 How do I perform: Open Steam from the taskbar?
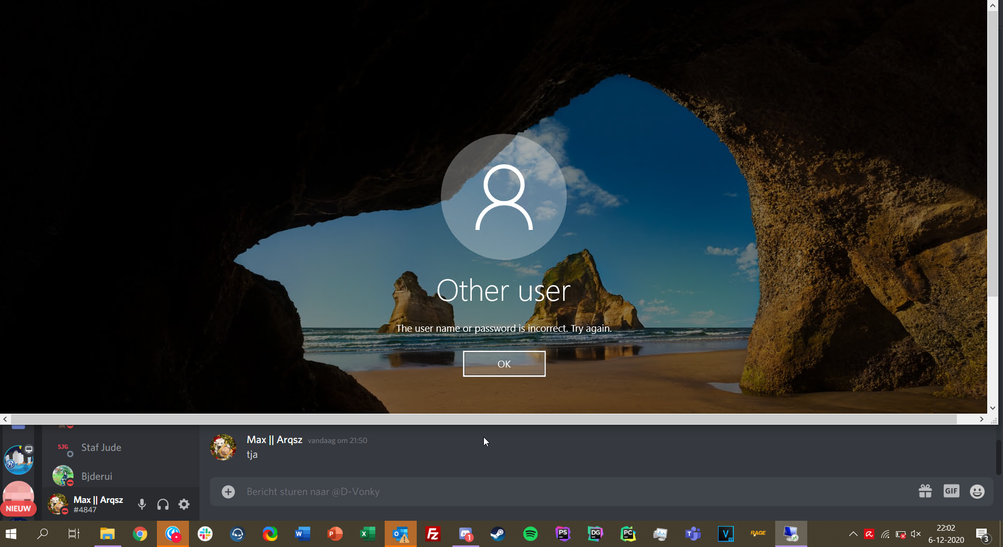click(498, 534)
